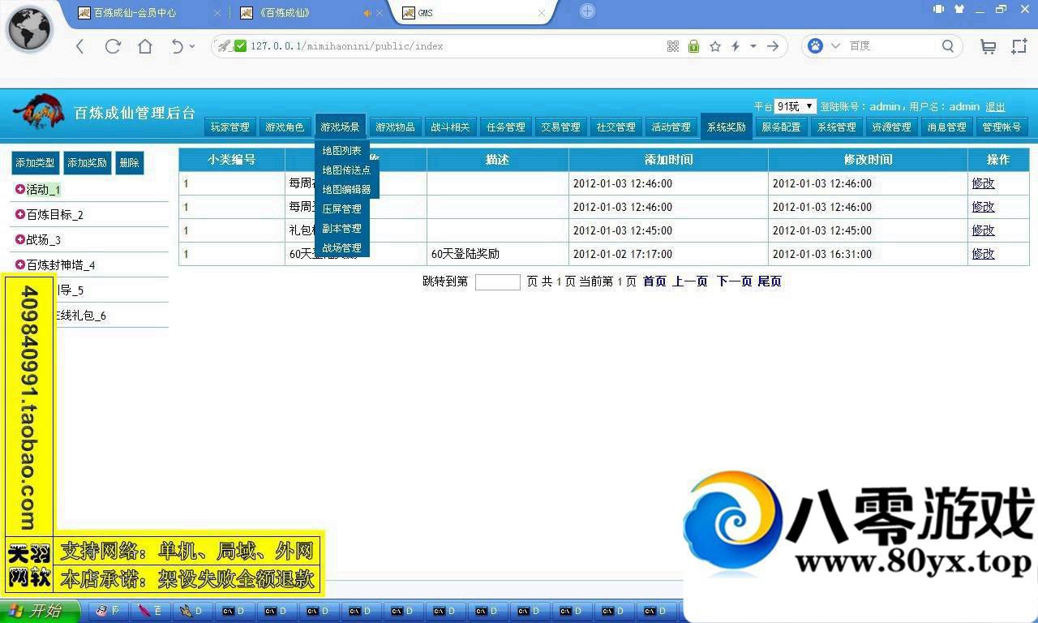Open the 交易管理 menu
The width and height of the screenshot is (1038, 623).
(560, 127)
